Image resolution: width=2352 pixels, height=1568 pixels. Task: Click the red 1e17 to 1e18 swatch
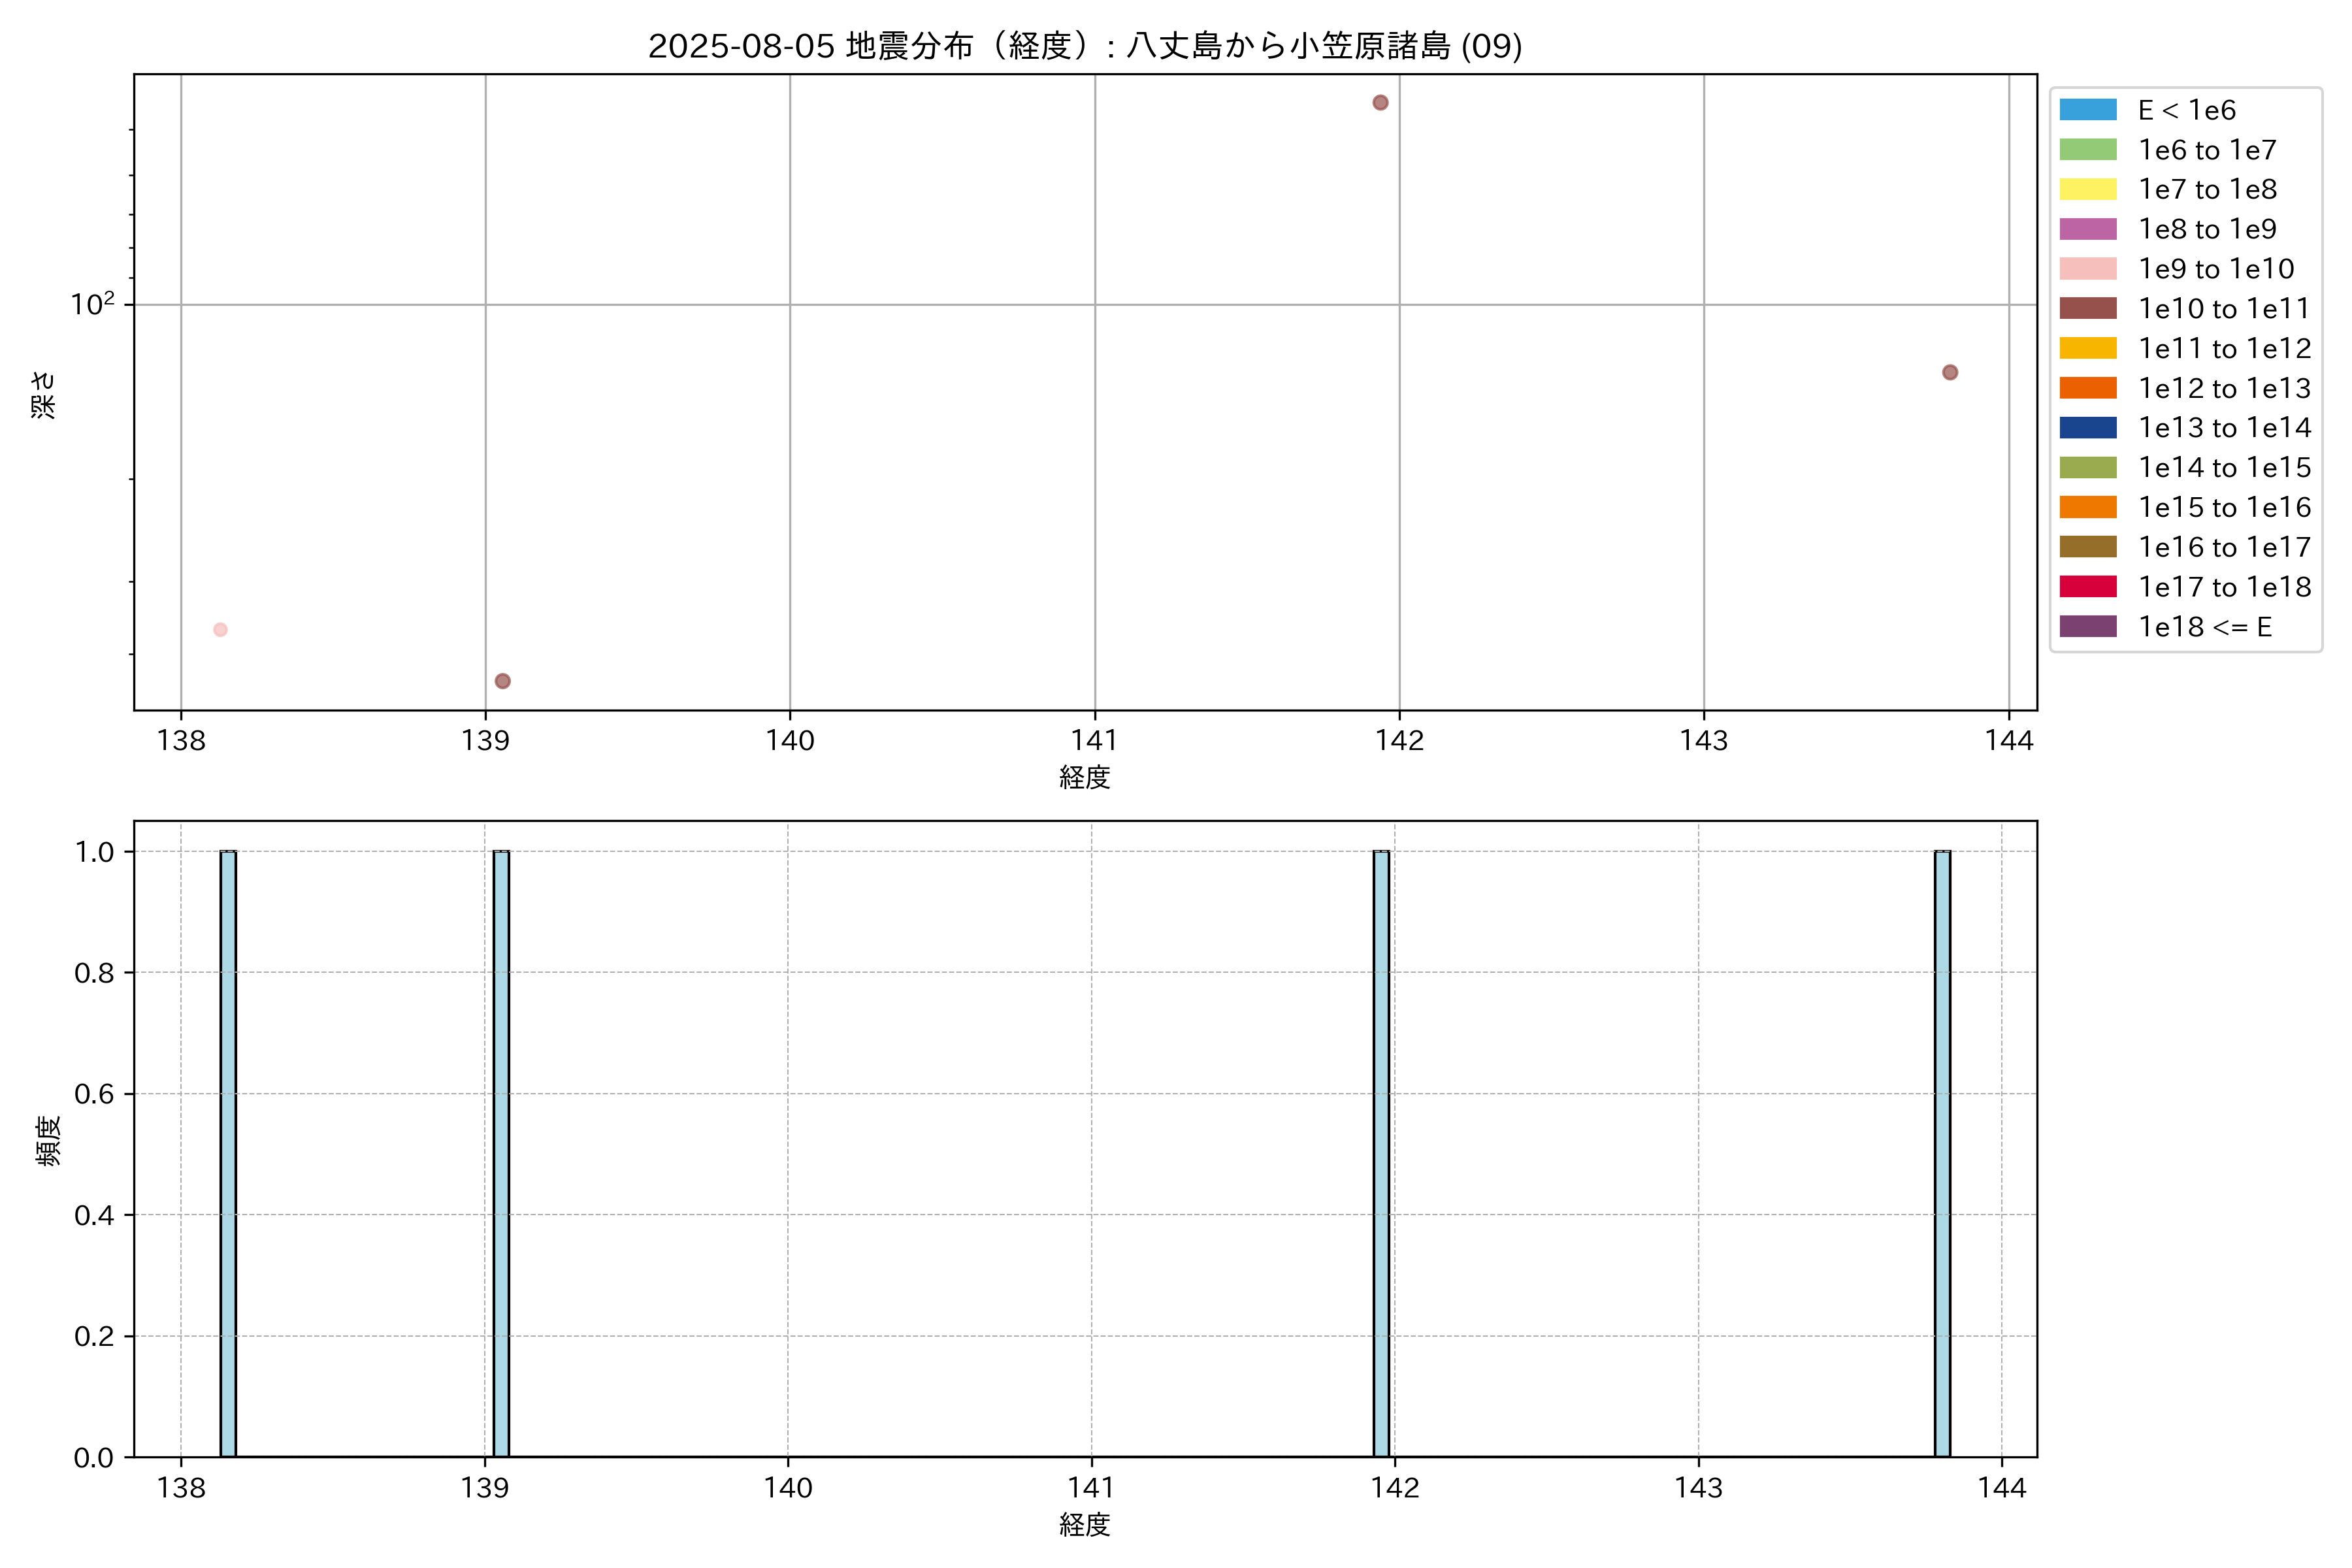[2087, 587]
